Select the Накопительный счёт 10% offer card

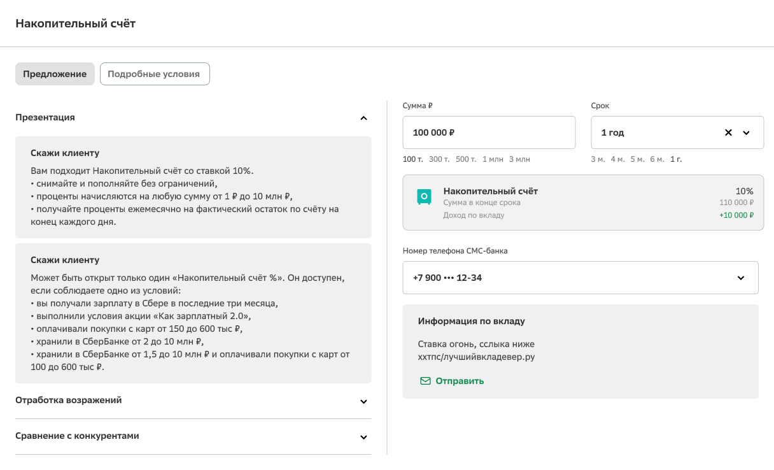582,203
